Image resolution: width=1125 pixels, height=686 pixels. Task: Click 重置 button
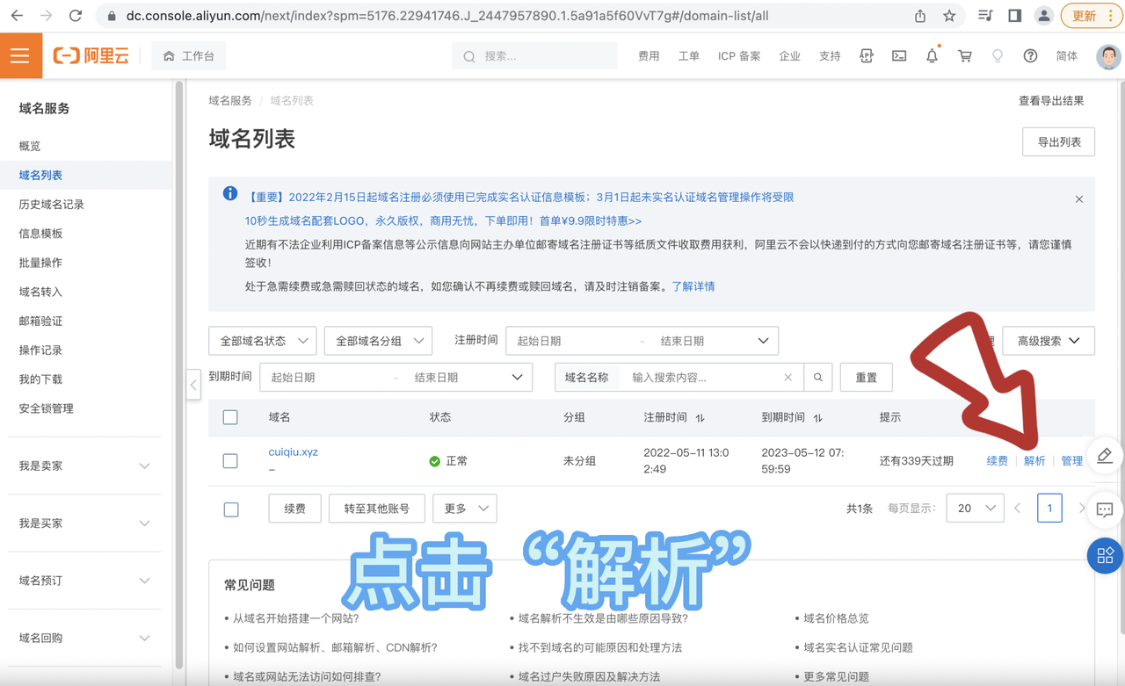click(x=867, y=378)
